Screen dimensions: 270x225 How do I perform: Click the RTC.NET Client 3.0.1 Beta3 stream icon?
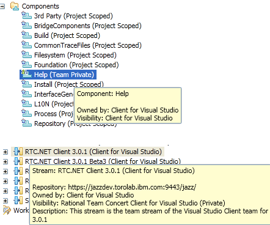point(18,161)
